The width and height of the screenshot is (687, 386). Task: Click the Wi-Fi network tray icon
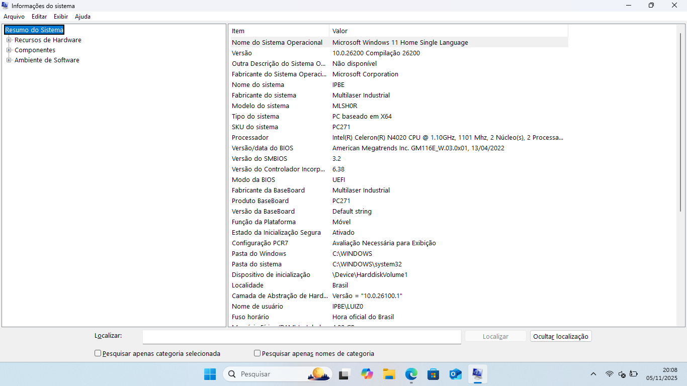(609, 374)
